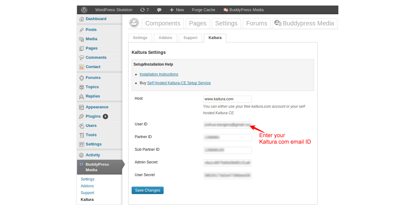
Task: Go to Dashboard in sidebar
Action: 96,19
